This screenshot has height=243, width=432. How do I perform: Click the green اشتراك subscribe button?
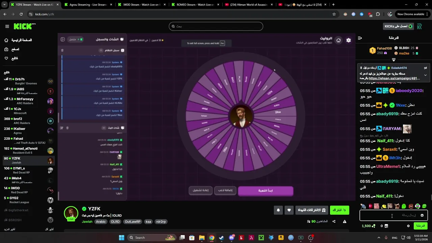point(340,210)
